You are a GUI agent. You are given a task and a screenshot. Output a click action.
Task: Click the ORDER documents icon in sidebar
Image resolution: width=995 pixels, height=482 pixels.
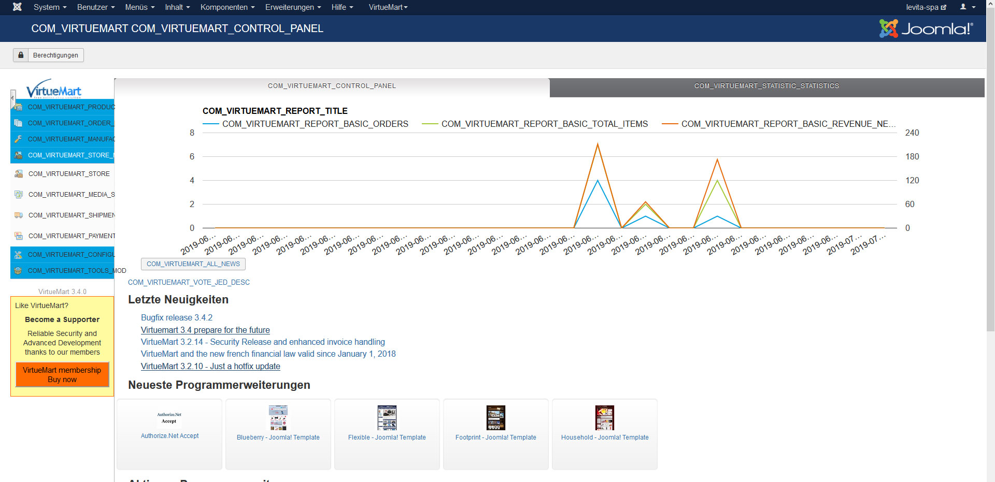tap(18, 123)
